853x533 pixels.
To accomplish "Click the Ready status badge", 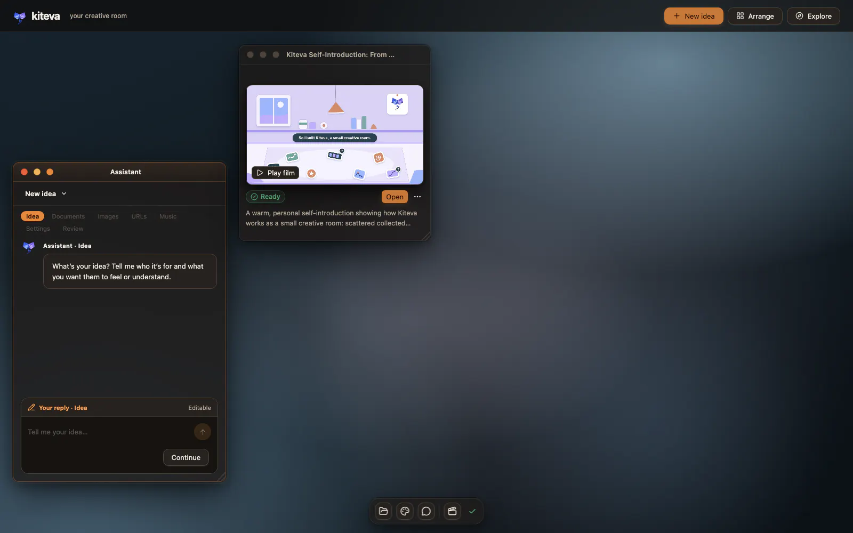I will [x=265, y=197].
